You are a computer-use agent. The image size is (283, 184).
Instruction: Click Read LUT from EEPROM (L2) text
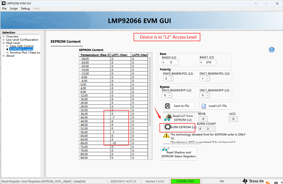tap(183, 118)
